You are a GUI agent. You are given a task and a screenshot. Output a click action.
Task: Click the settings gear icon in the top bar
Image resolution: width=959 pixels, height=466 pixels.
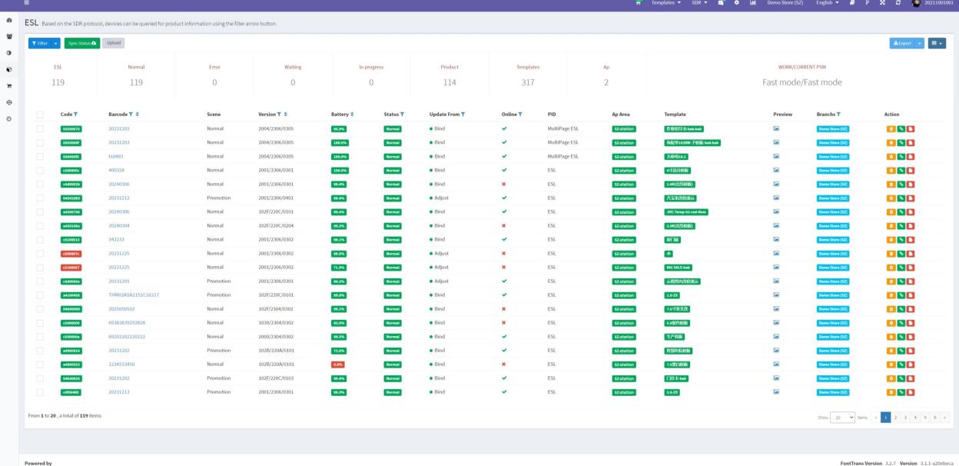(x=736, y=5)
